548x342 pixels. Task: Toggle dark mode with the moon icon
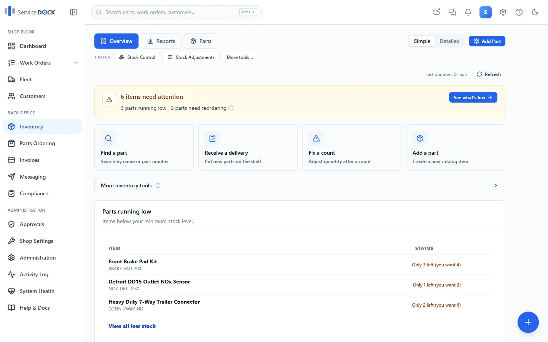click(535, 12)
